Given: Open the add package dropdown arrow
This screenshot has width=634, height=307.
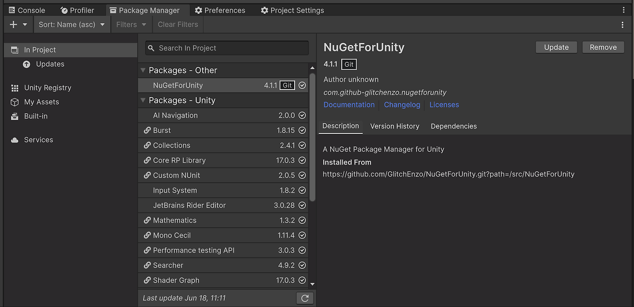Looking at the screenshot, I should click(x=25, y=24).
